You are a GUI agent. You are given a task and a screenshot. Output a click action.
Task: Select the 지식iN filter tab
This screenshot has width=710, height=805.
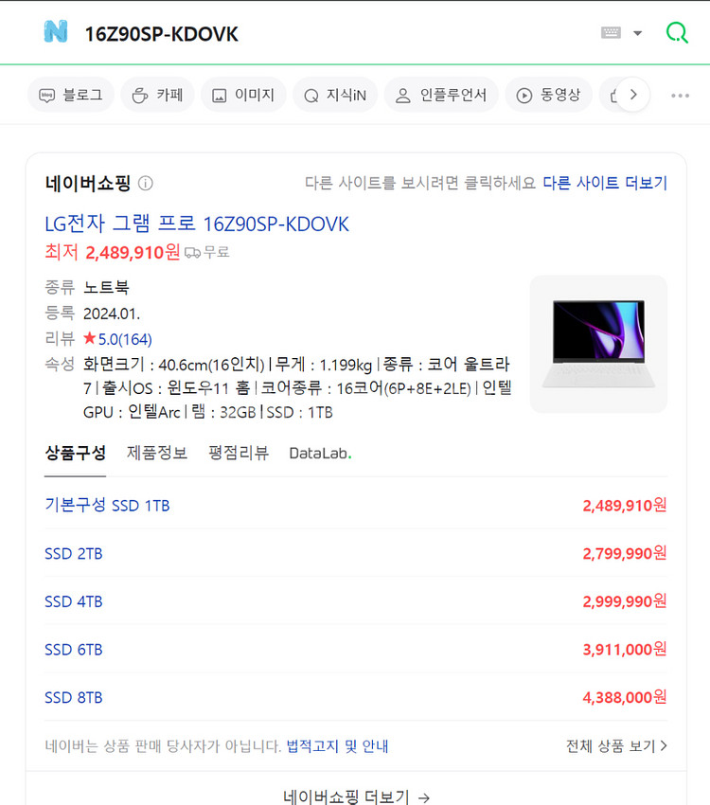335,95
